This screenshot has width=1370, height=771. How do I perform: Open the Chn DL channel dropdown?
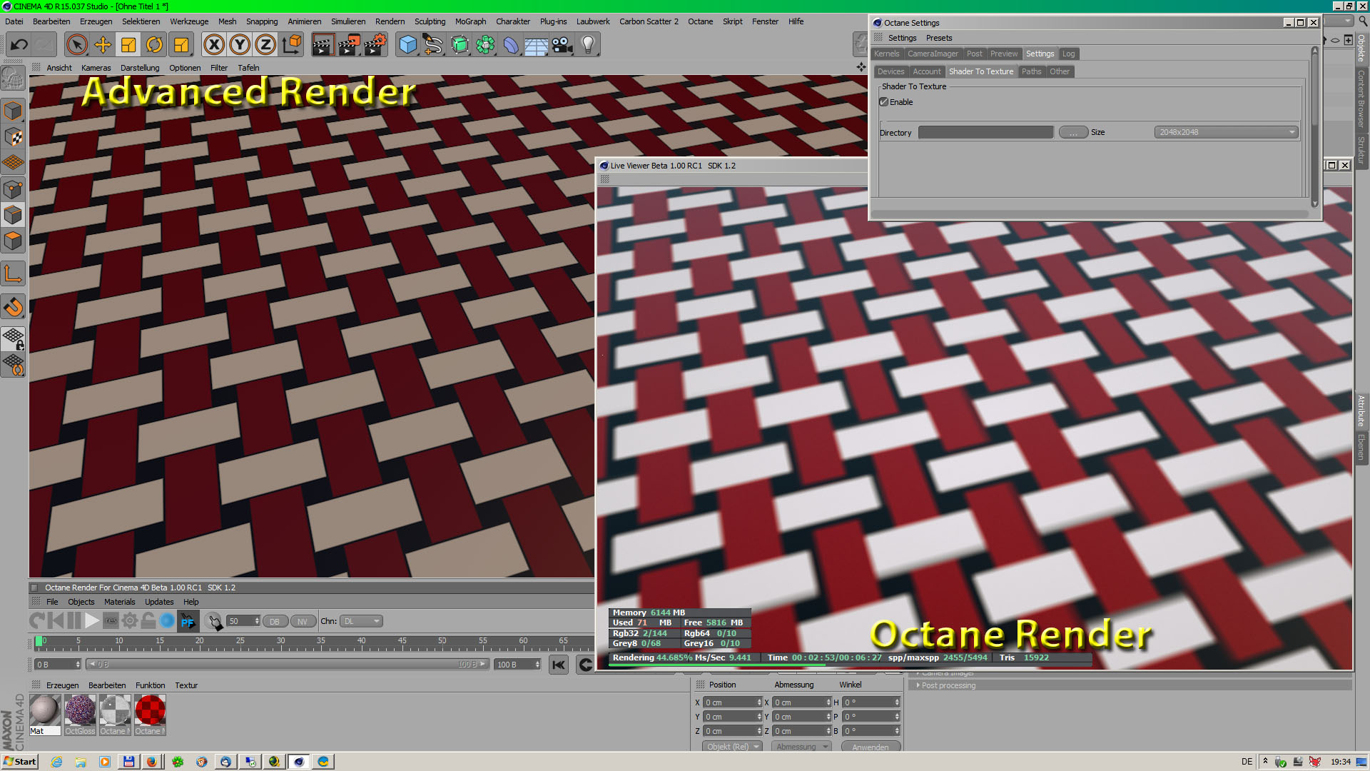pyautogui.click(x=362, y=621)
